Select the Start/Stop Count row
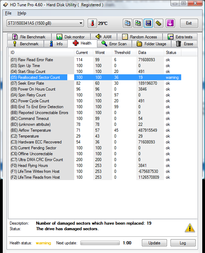 tap(96, 72)
